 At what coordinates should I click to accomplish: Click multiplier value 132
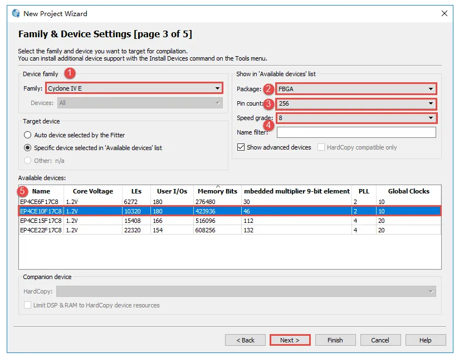coord(248,230)
